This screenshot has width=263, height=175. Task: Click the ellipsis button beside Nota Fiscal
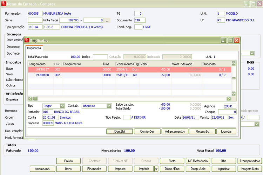point(107,21)
